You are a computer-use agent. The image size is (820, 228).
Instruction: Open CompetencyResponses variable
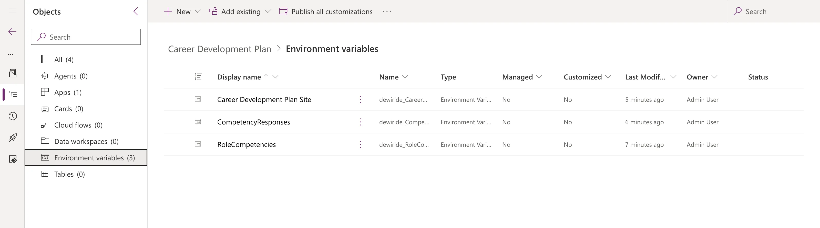[x=254, y=122]
